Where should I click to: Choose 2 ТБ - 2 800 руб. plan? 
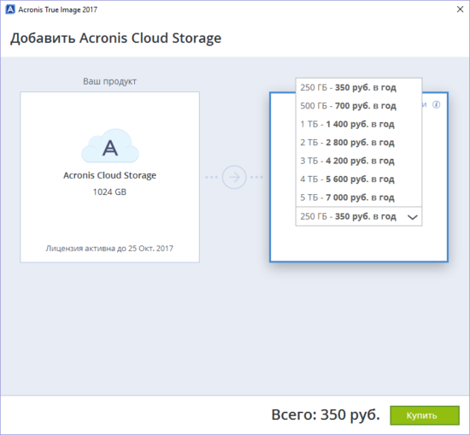pyautogui.click(x=359, y=143)
